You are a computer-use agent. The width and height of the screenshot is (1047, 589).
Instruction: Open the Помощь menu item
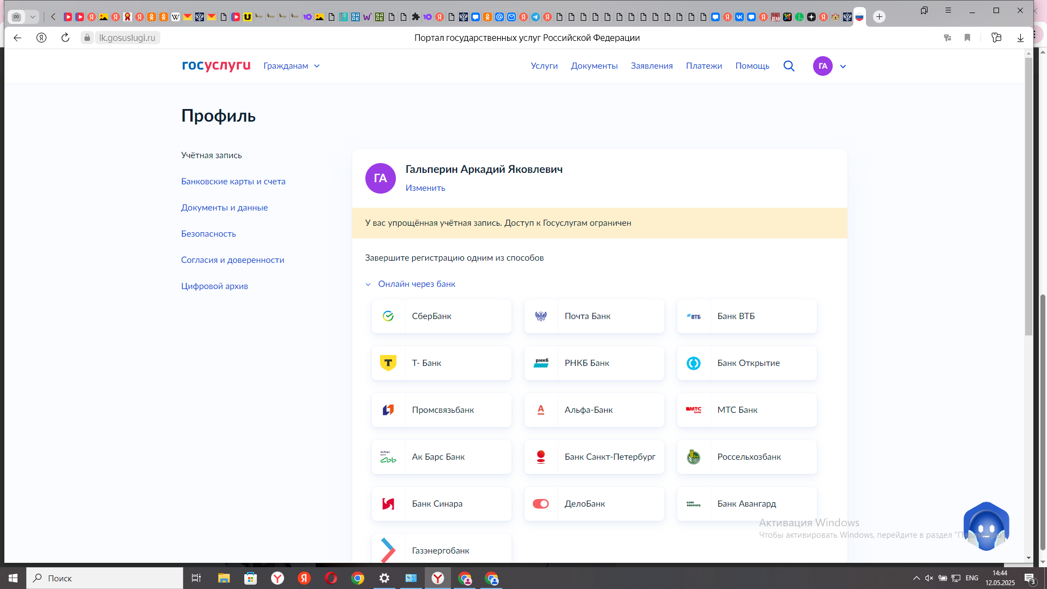[x=752, y=66]
